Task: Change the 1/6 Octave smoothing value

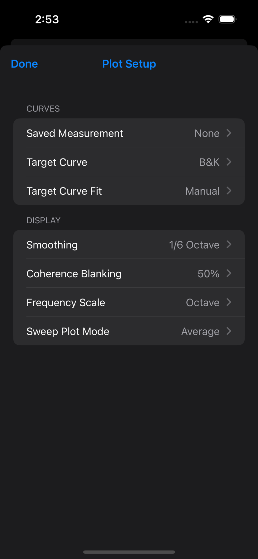Action: tap(194, 245)
